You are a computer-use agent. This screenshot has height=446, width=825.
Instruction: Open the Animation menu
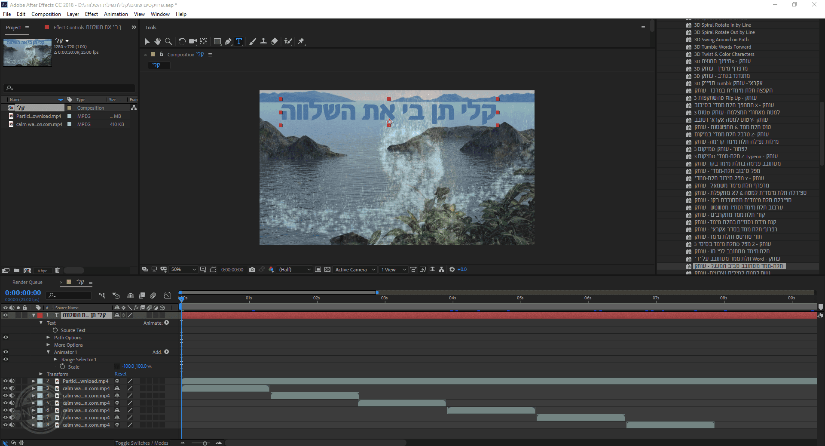pos(116,14)
